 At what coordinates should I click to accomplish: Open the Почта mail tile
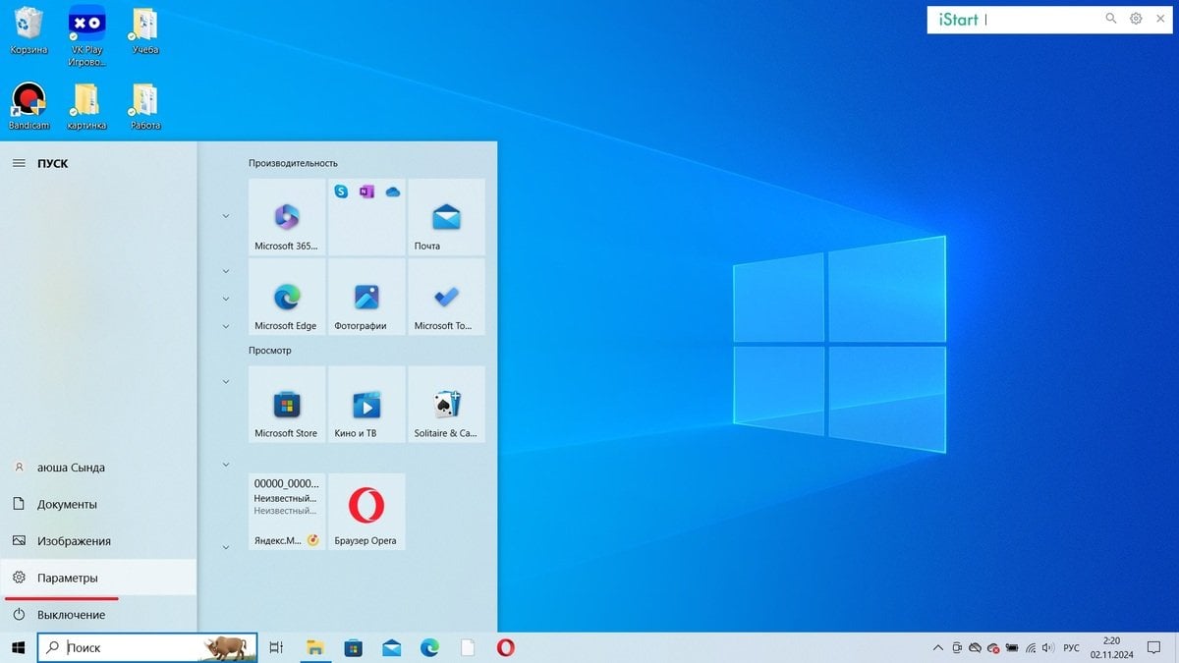(446, 217)
